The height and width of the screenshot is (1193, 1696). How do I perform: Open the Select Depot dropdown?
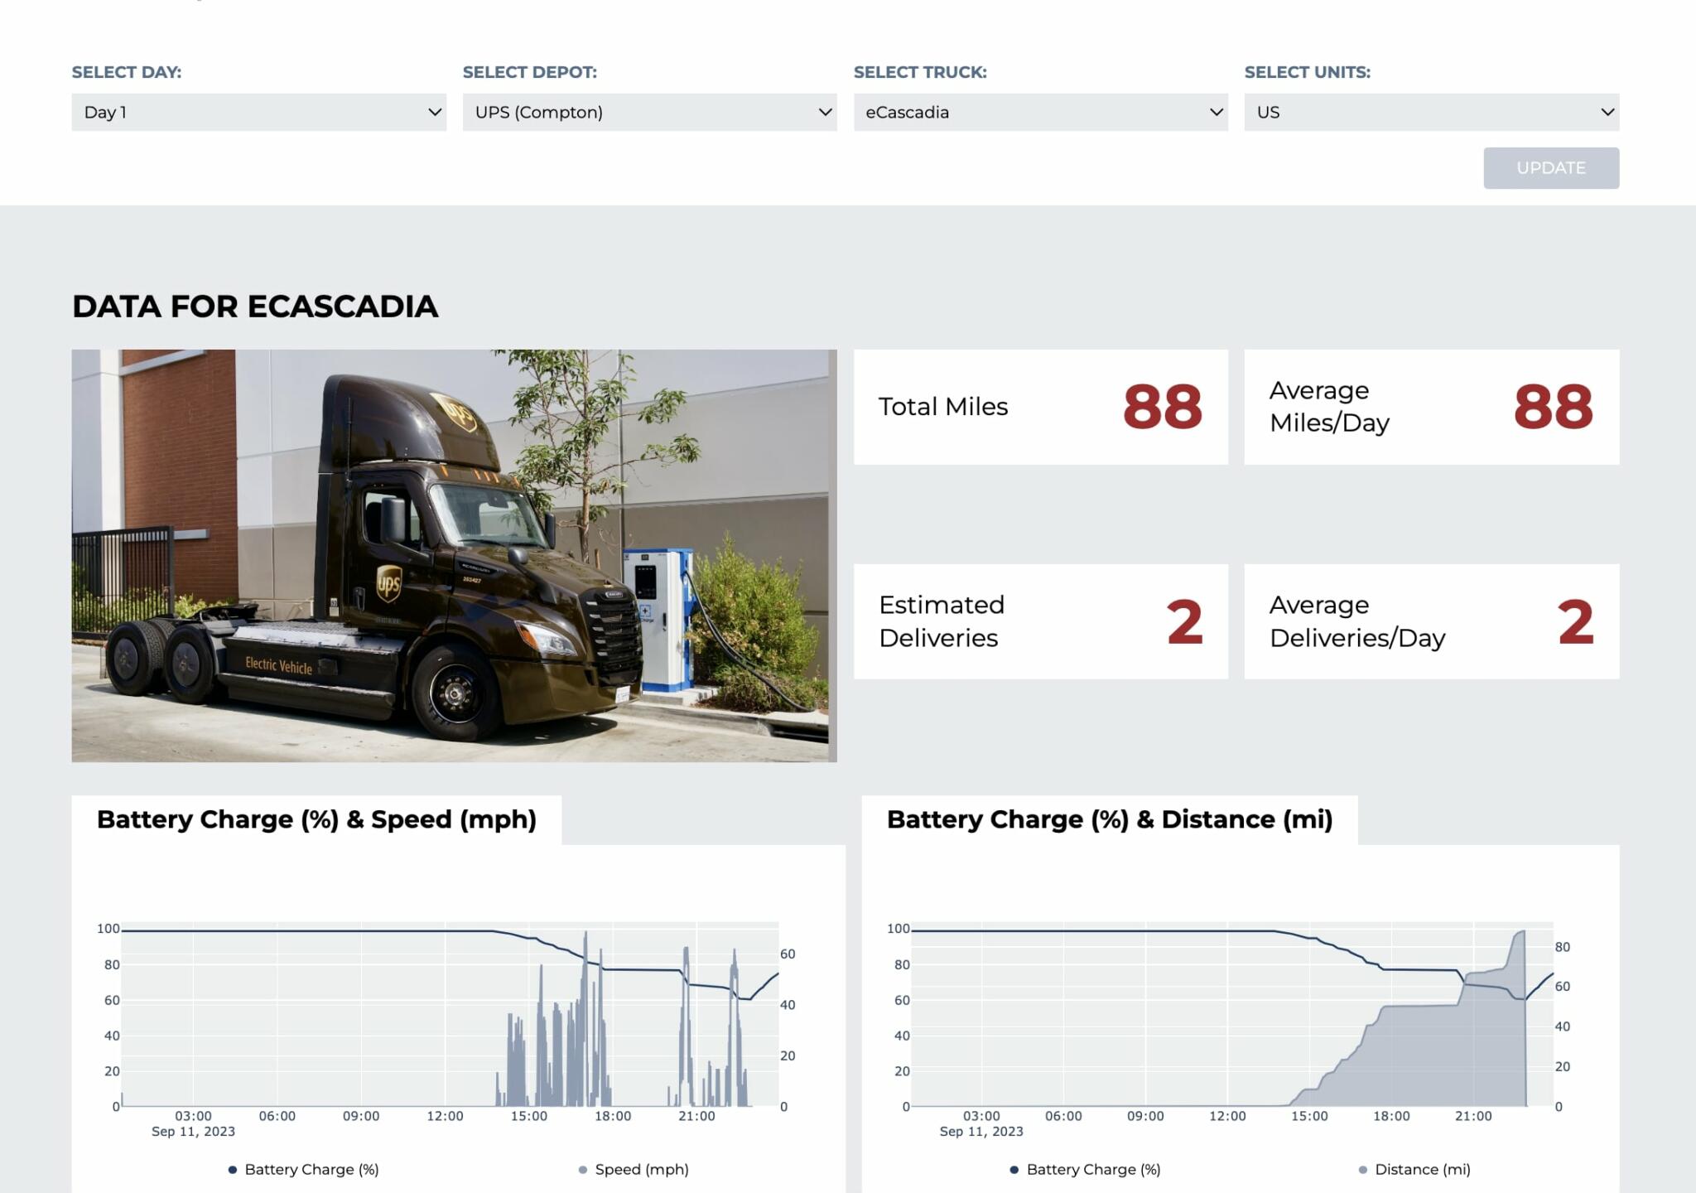[649, 112]
